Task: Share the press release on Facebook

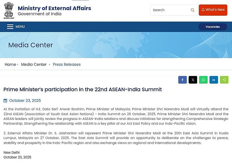Action: click(x=182, y=80)
